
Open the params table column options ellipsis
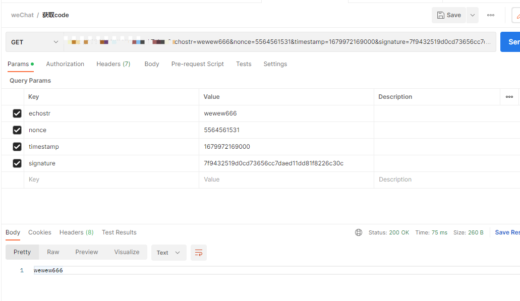509,97
